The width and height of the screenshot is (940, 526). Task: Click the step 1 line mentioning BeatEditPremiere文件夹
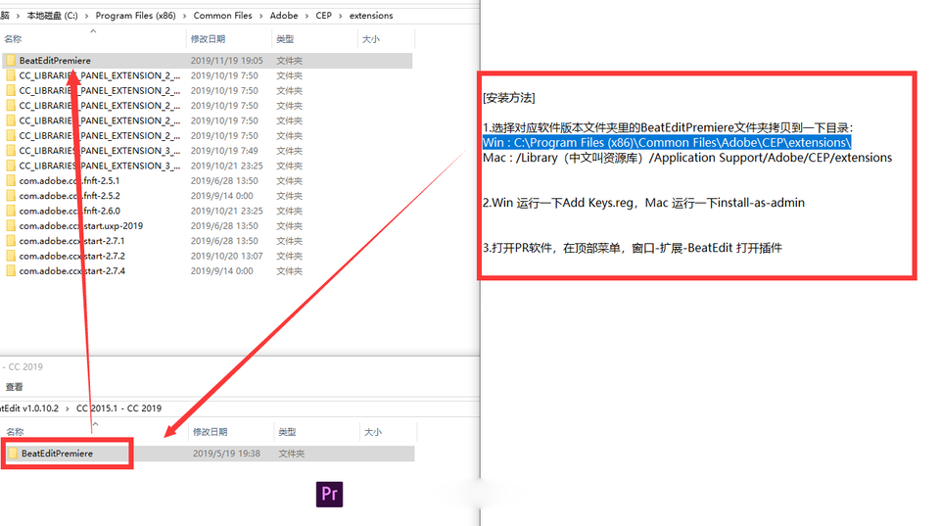click(668, 127)
